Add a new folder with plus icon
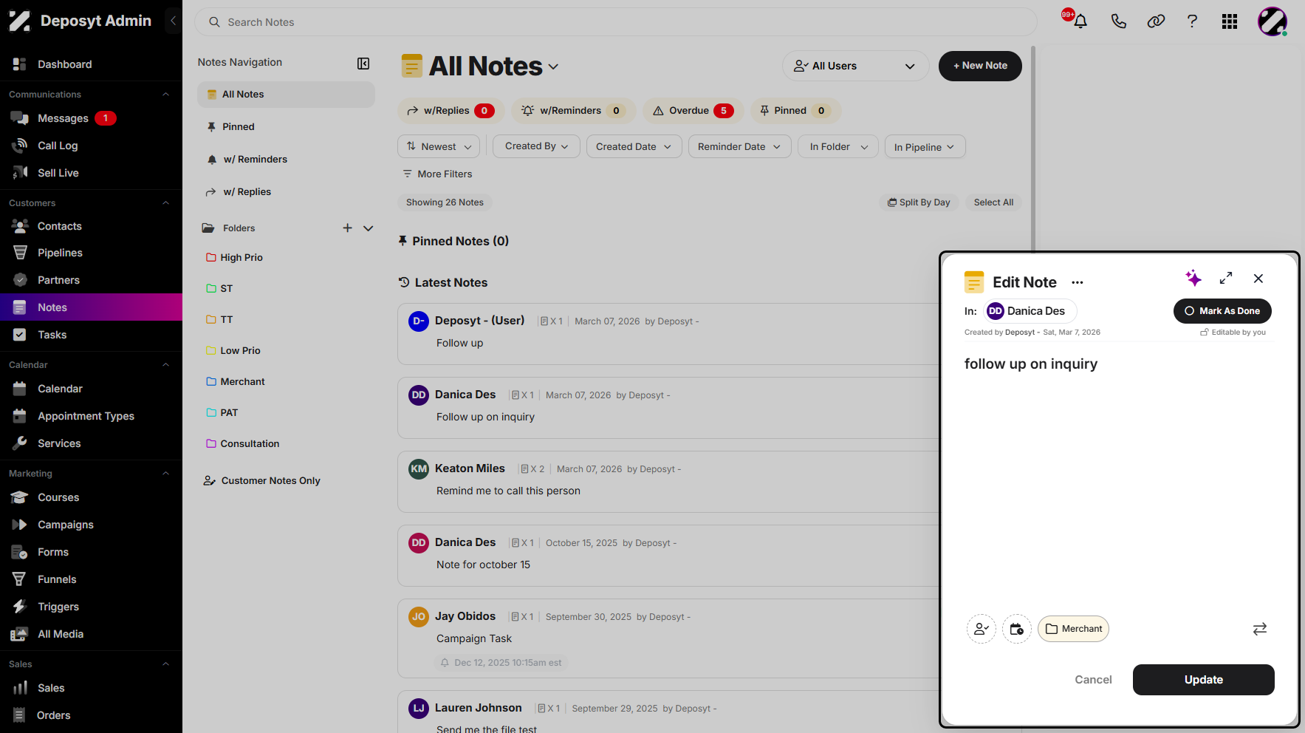The image size is (1305, 733). (347, 228)
